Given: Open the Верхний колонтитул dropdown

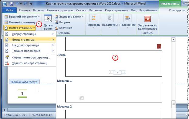Looking at the screenshot, I should tap(22, 17).
